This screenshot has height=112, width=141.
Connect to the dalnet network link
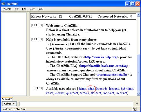[82, 89]
